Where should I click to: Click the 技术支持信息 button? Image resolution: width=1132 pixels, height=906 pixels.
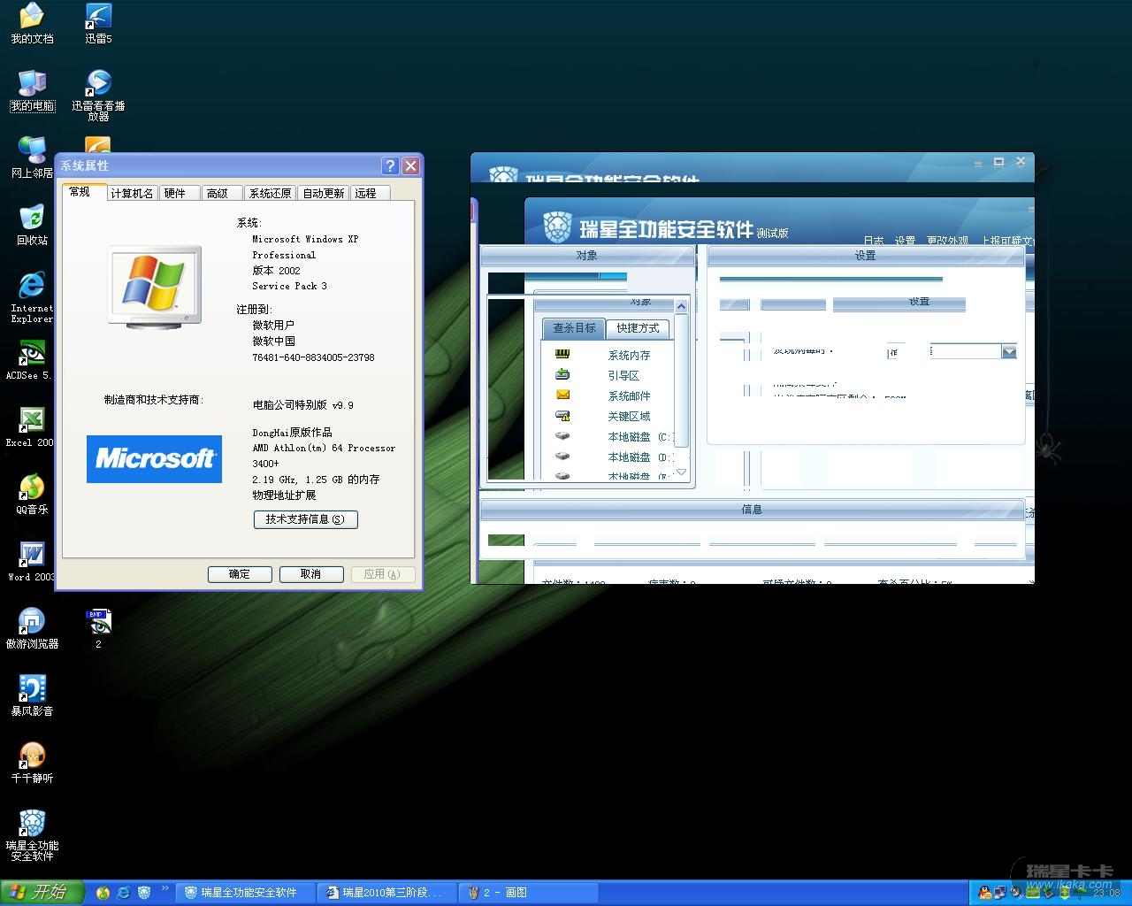(305, 519)
